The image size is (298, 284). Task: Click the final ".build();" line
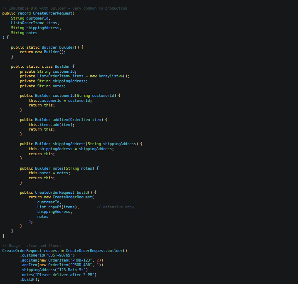point(30,279)
